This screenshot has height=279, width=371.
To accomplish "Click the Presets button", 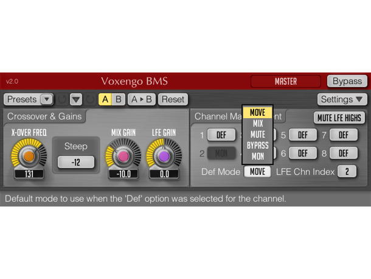I will [22, 99].
